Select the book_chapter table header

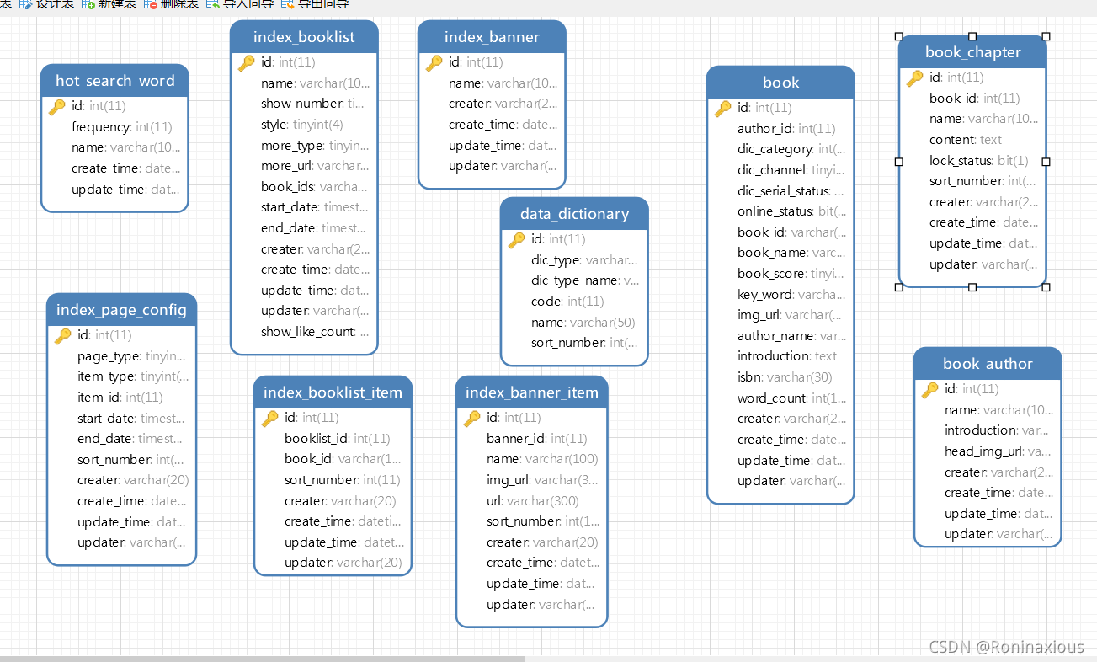972,52
